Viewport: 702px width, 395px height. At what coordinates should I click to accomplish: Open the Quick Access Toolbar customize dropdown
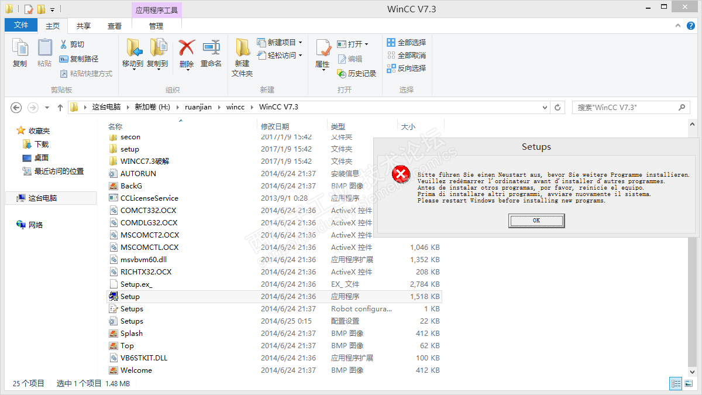click(x=53, y=10)
